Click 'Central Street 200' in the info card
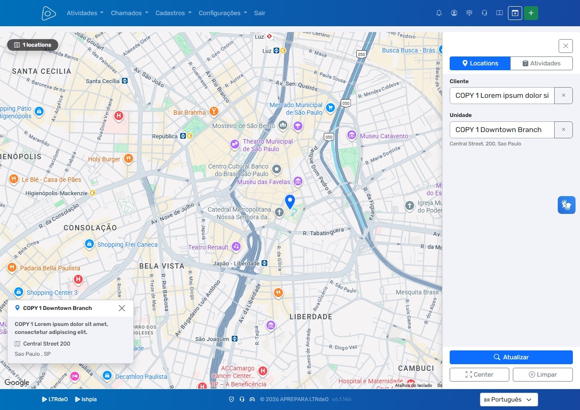This screenshot has width=580, height=410. point(47,344)
